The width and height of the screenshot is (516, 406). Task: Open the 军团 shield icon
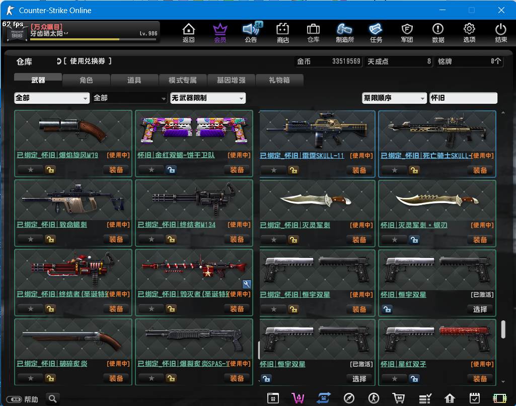(x=407, y=33)
